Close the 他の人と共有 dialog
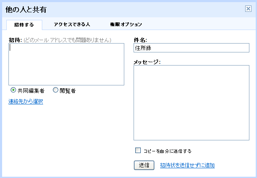The height and width of the screenshot is (178, 257). tap(248, 8)
